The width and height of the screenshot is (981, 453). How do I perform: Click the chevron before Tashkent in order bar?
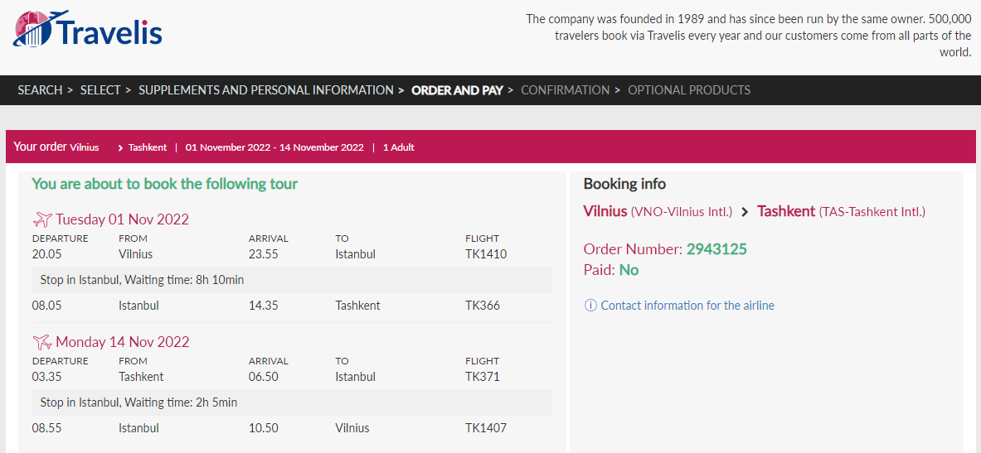(120, 148)
